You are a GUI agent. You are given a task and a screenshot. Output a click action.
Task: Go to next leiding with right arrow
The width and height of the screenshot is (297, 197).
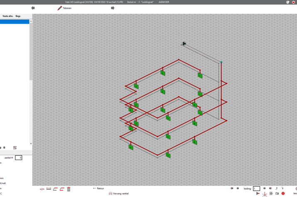[265, 188]
